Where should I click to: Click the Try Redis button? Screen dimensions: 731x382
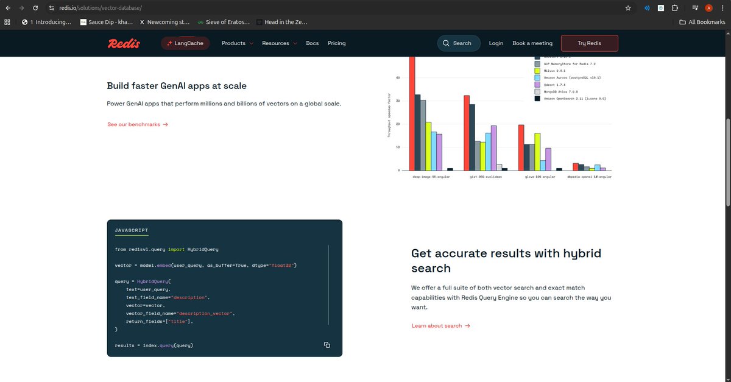[x=589, y=43]
